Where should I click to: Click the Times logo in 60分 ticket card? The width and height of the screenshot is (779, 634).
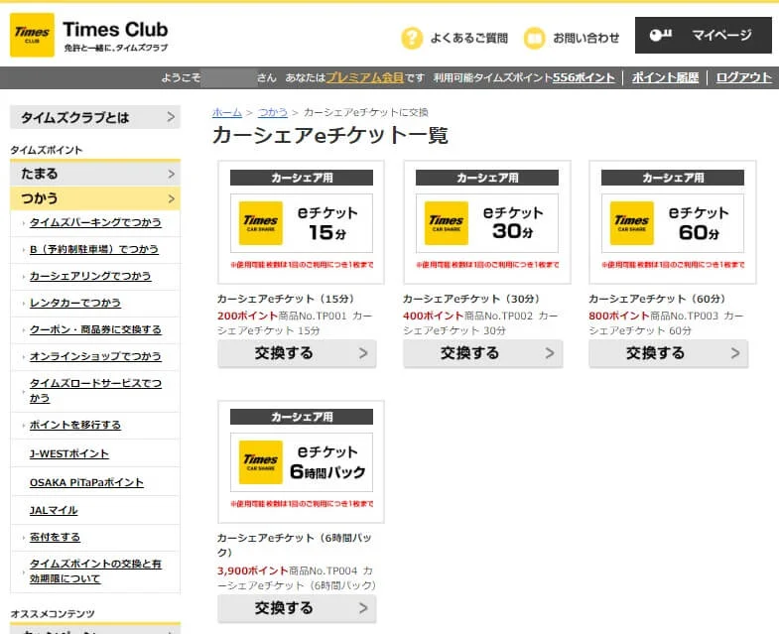point(632,223)
